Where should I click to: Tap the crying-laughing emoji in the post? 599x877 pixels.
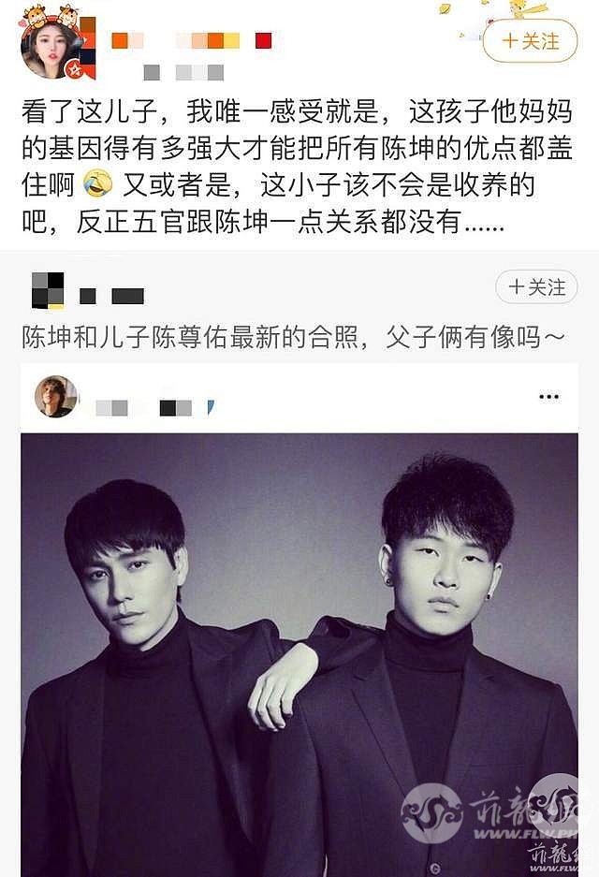[97, 185]
